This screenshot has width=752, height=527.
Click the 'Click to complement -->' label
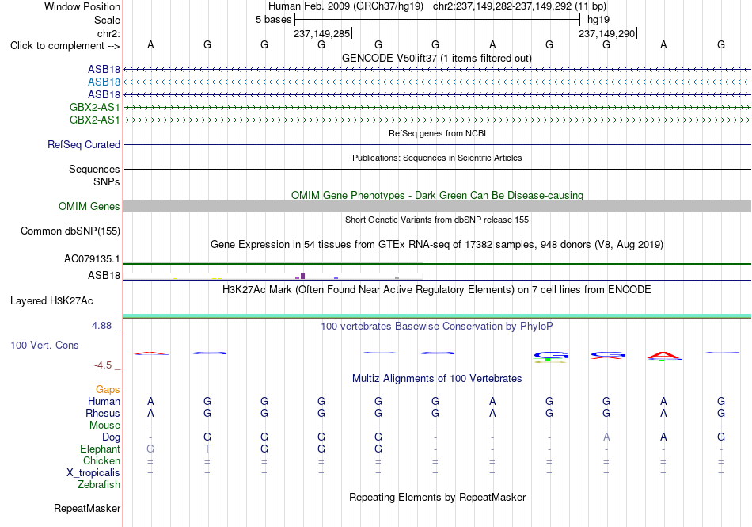(x=65, y=46)
